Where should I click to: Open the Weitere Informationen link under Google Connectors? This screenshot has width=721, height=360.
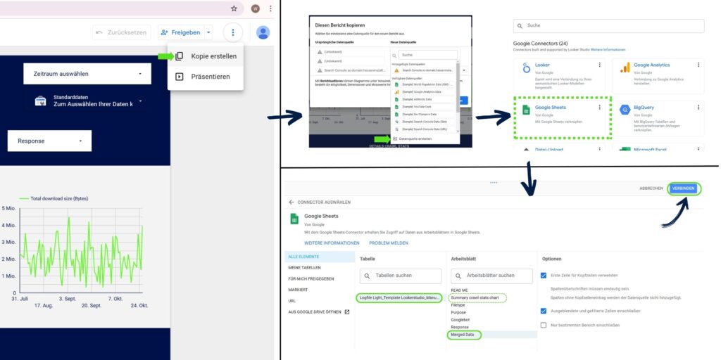(608, 50)
